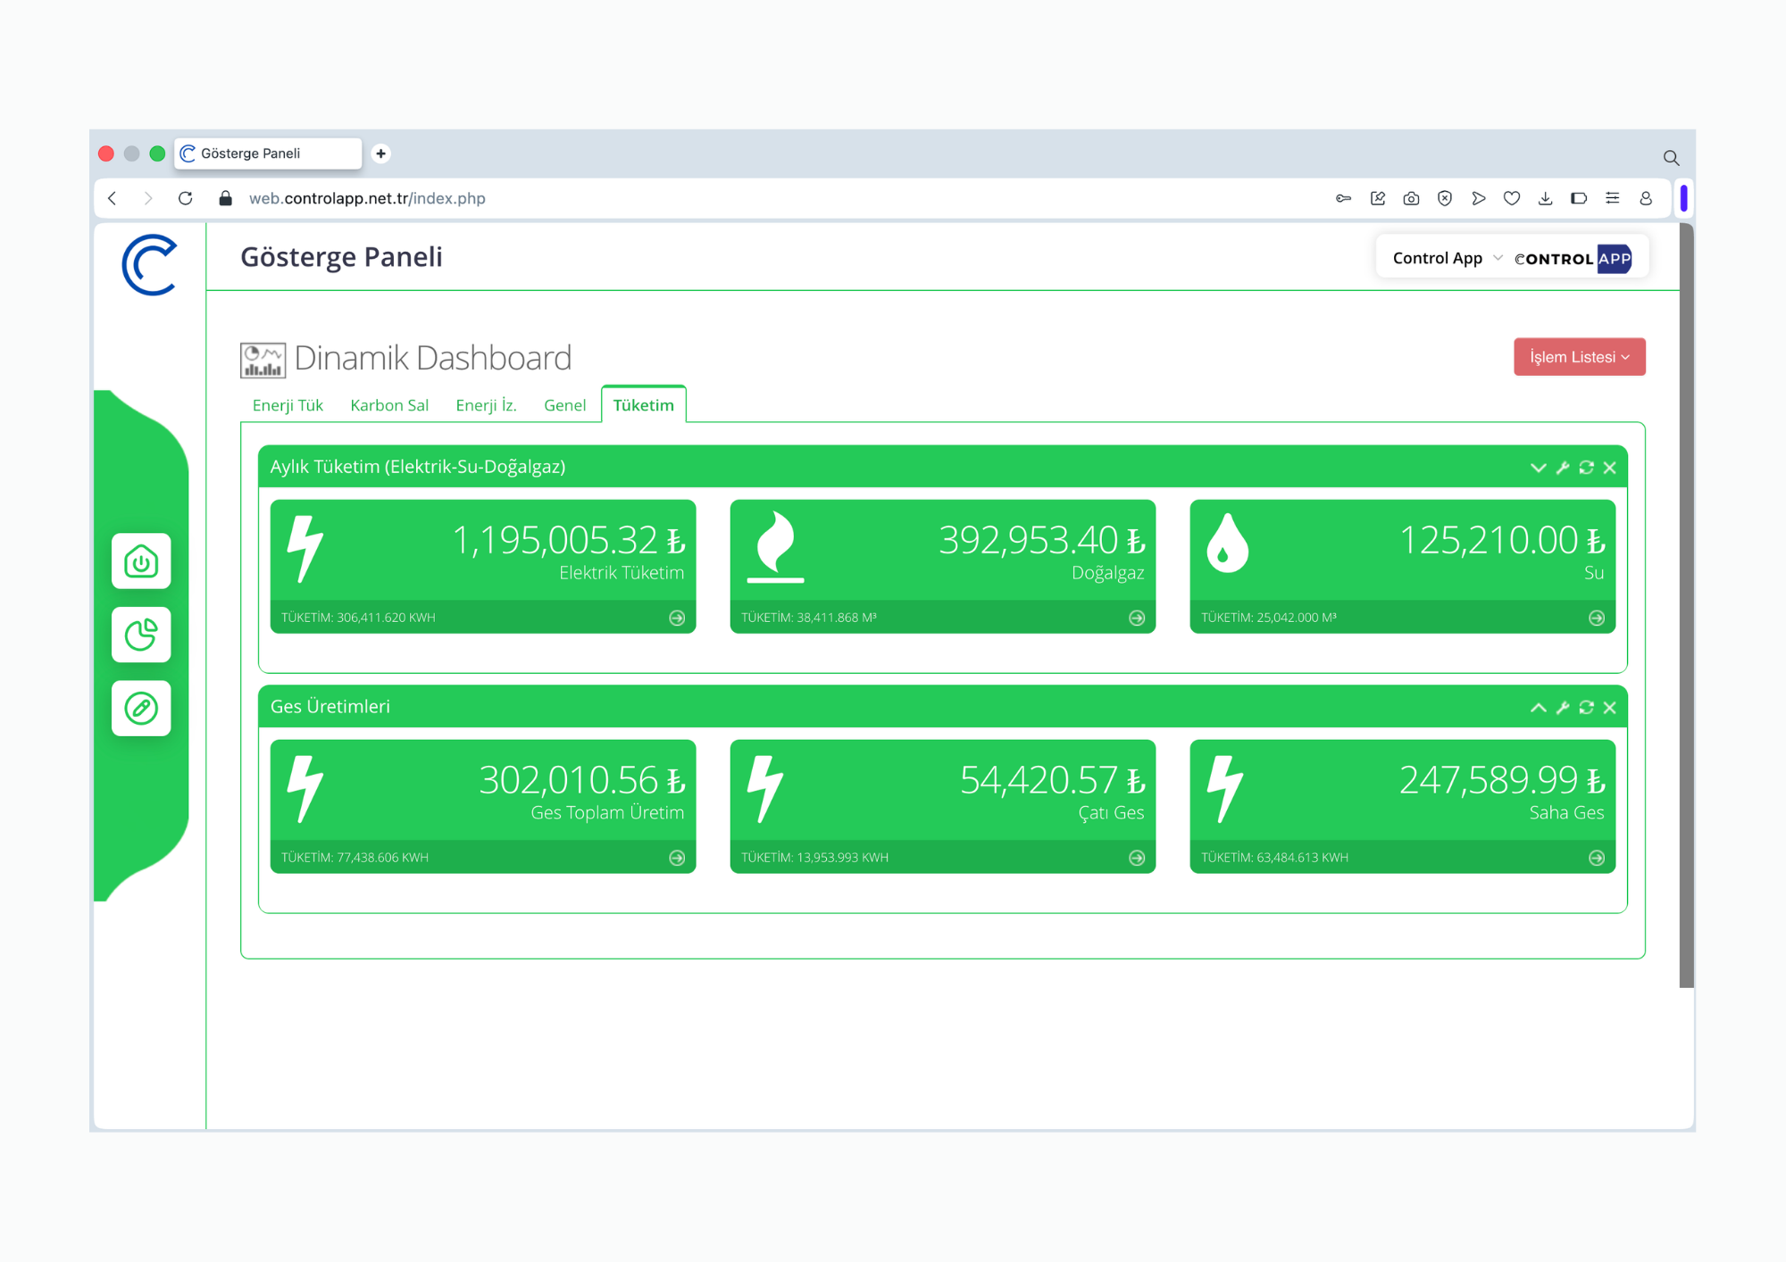Image resolution: width=1786 pixels, height=1262 pixels.
Task: Click the browser forward arrow
Action: [148, 198]
